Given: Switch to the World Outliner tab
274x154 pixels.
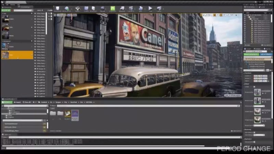Looking at the screenshot, I should (x=250, y=7).
